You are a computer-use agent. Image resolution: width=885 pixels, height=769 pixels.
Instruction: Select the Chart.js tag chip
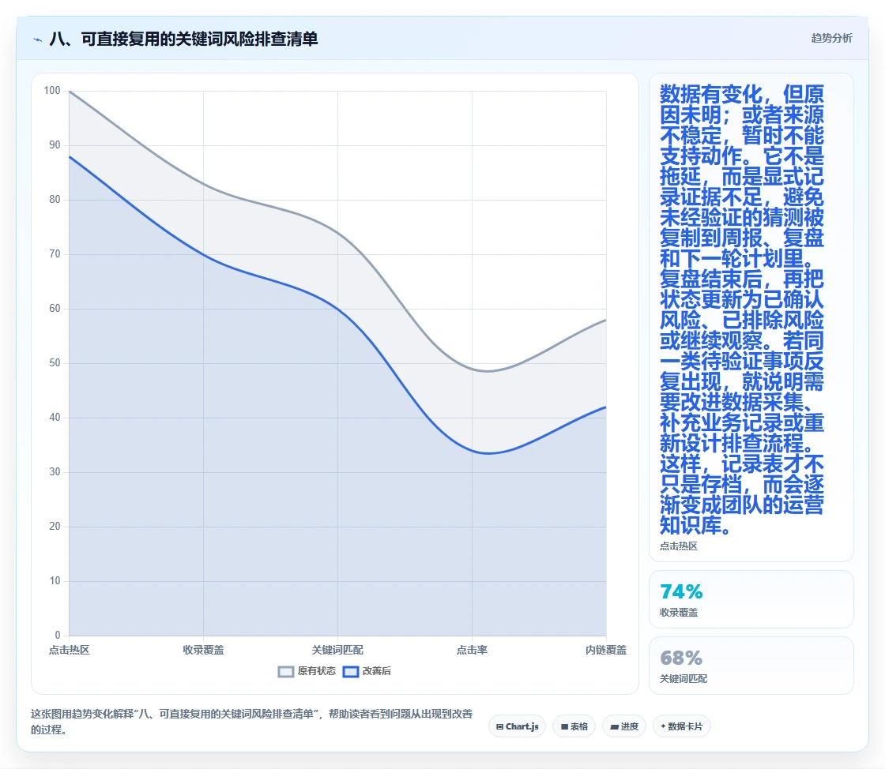click(517, 726)
